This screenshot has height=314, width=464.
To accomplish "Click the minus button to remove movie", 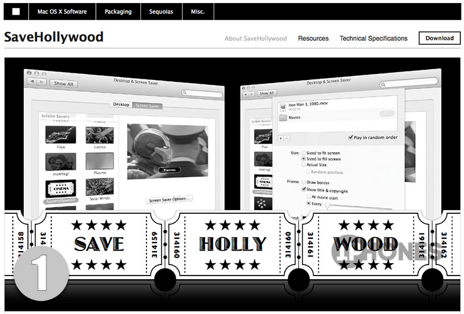I will 287,138.
